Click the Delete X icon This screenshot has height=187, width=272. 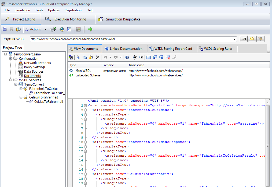(x=98, y=57)
